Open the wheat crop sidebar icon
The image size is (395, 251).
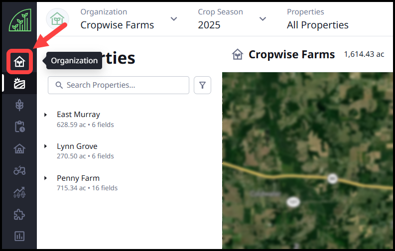point(19,105)
